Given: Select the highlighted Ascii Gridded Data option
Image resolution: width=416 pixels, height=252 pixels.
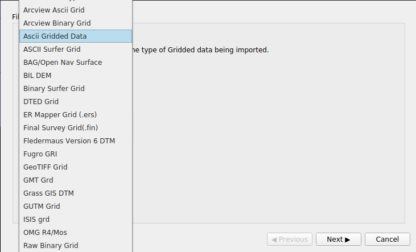Looking at the screenshot, I should (55, 36).
